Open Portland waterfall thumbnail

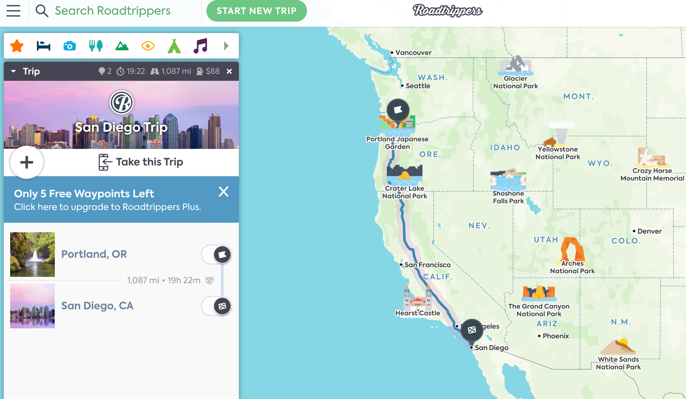[32, 255]
